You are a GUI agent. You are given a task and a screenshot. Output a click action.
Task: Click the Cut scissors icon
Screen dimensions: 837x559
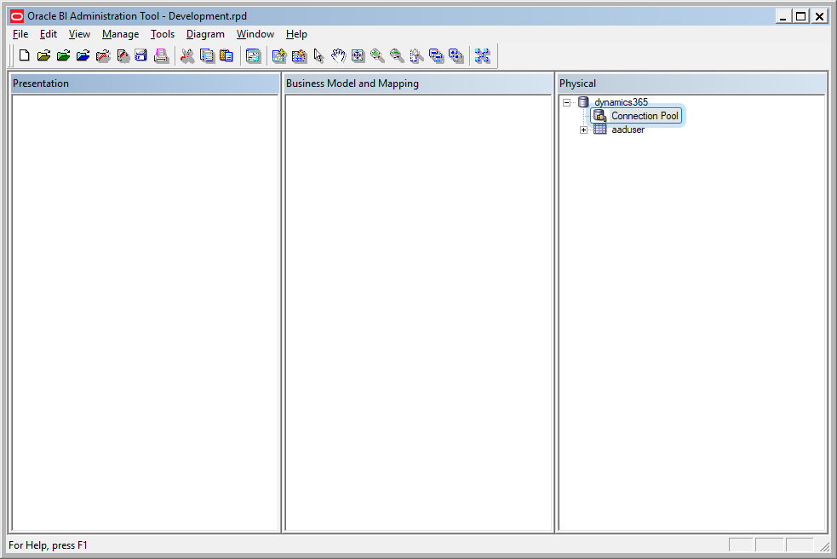pos(187,56)
